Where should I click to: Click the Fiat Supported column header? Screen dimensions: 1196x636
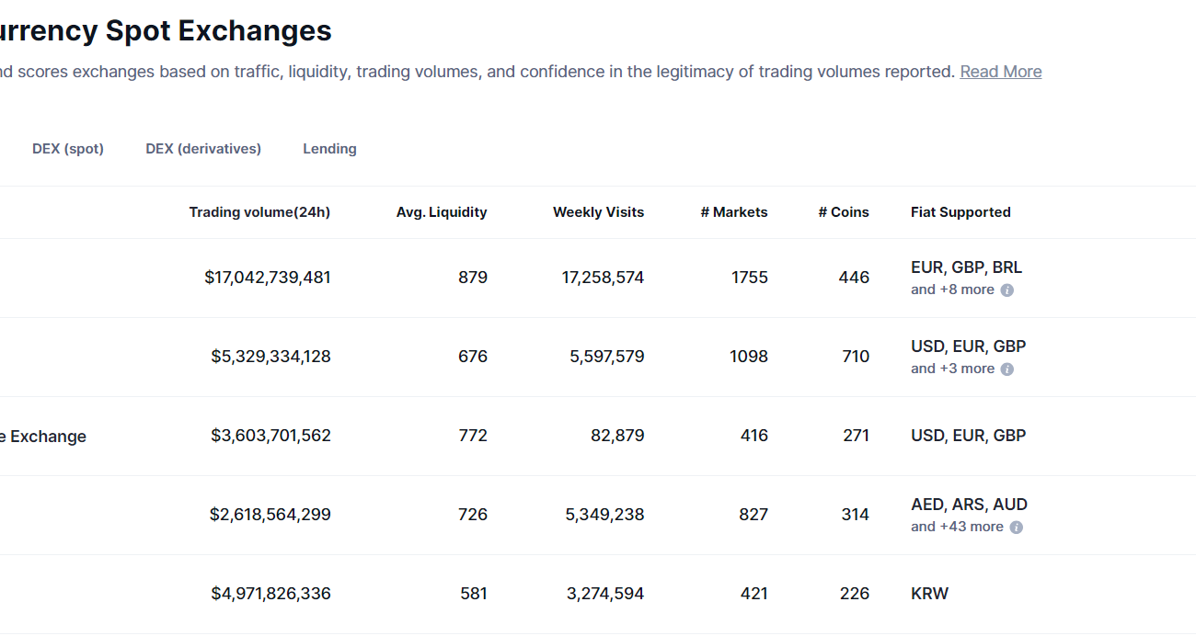coord(960,212)
